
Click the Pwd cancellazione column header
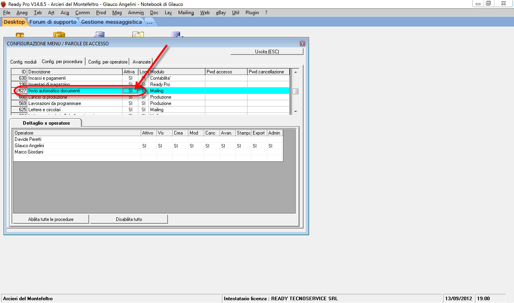[x=268, y=72]
